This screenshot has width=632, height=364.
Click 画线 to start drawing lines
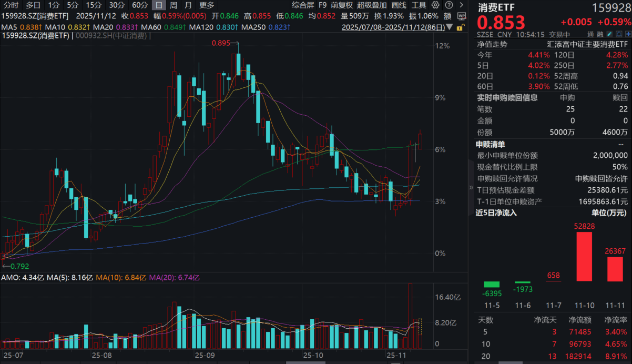pyautogui.click(x=399, y=5)
